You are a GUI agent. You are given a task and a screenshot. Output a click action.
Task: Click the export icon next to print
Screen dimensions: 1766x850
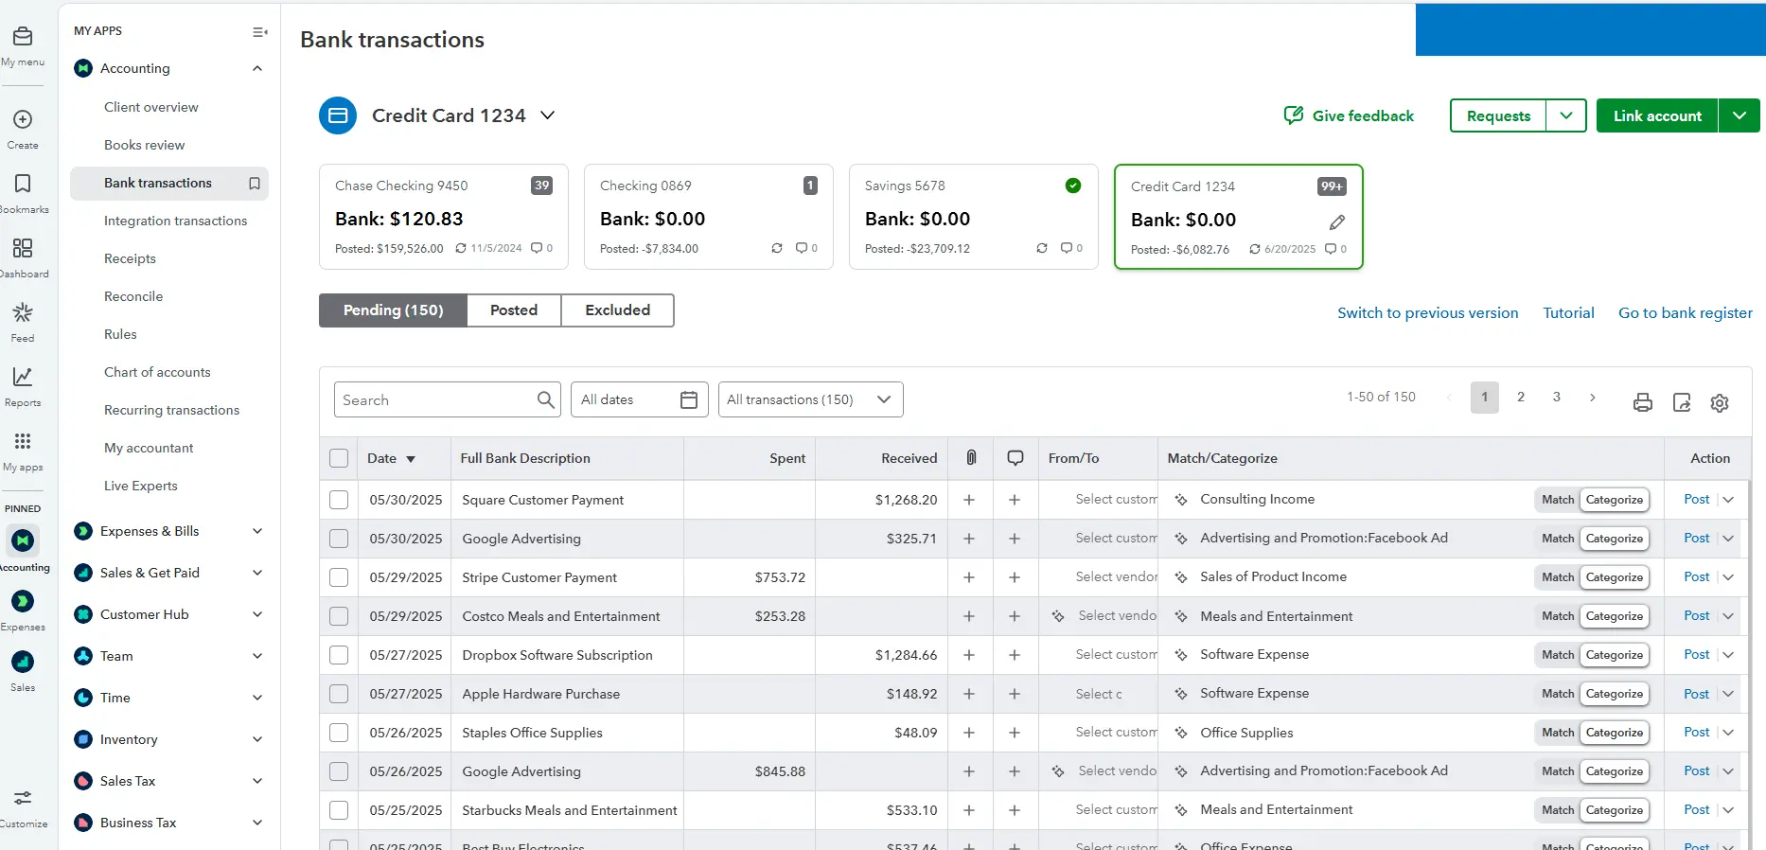click(1682, 402)
